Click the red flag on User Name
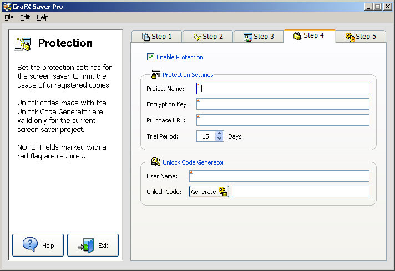The image size is (395, 271). pos(191,172)
